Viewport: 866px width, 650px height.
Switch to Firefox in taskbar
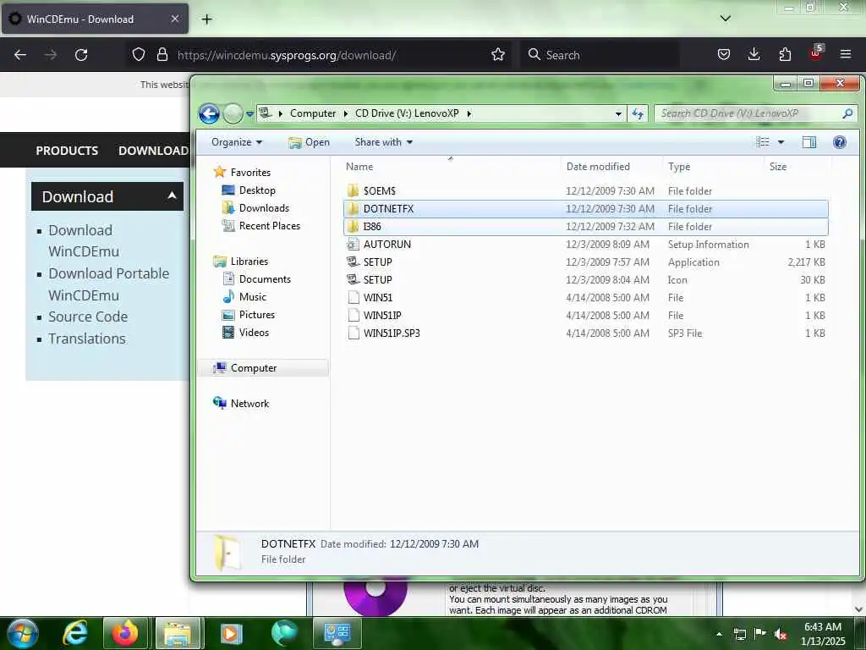point(125,633)
